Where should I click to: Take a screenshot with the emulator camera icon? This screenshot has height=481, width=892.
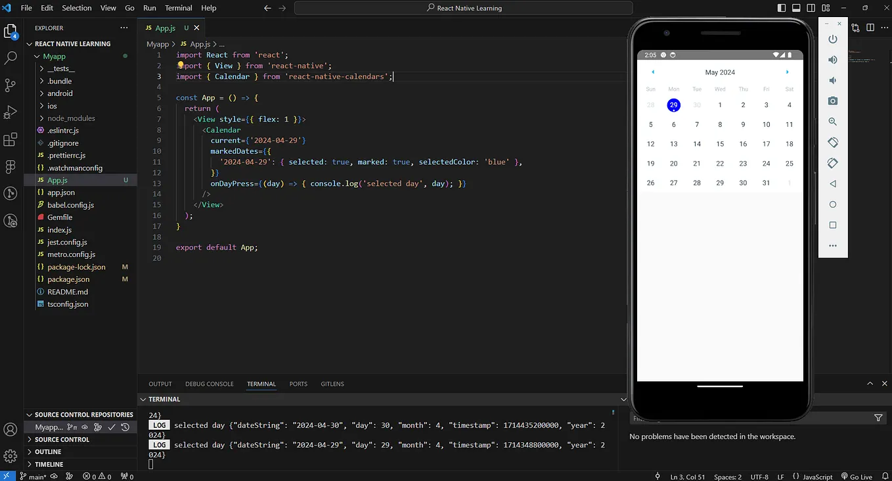coord(833,101)
